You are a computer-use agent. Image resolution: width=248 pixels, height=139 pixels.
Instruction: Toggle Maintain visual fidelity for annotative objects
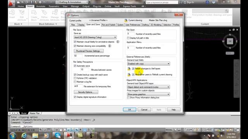click(x=75, y=42)
